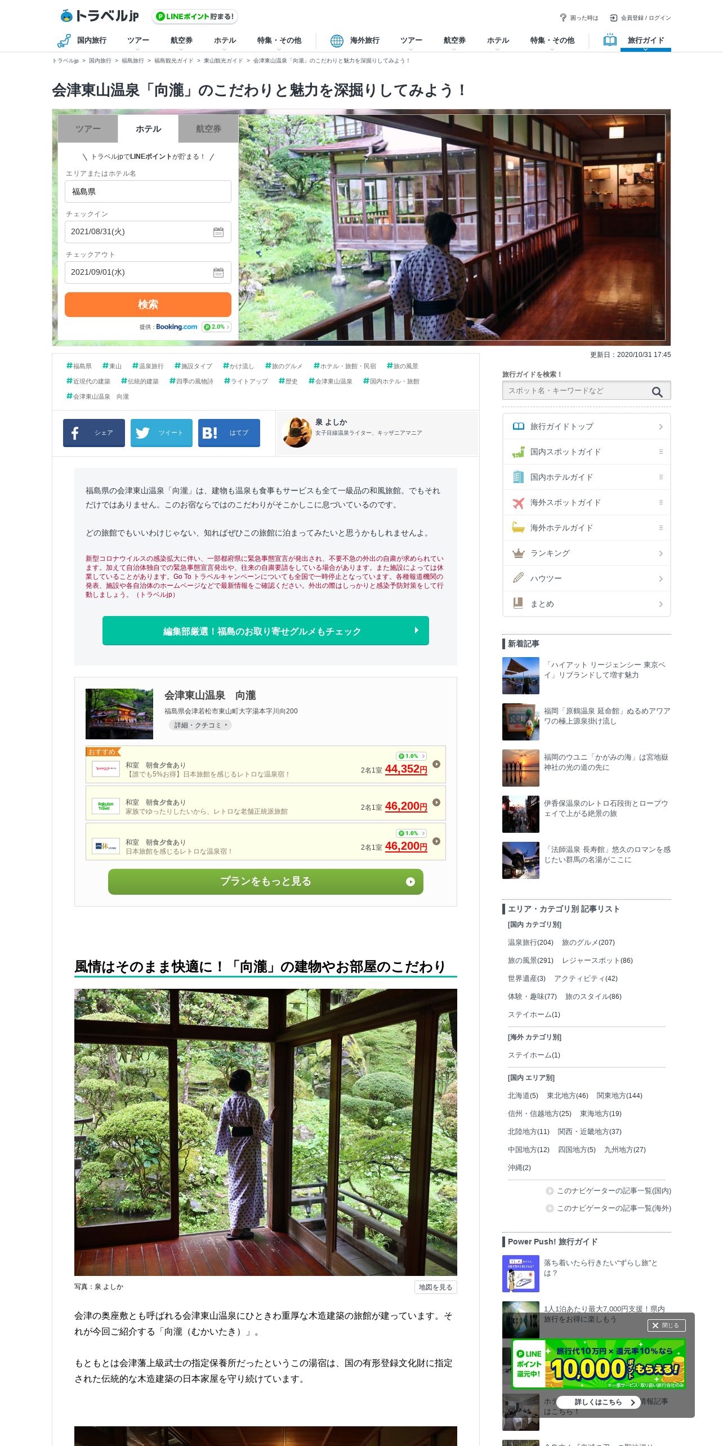Click 詳しくはこちら on popup
This screenshot has width=723, height=1446.
pyautogui.click(x=598, y=1402)
